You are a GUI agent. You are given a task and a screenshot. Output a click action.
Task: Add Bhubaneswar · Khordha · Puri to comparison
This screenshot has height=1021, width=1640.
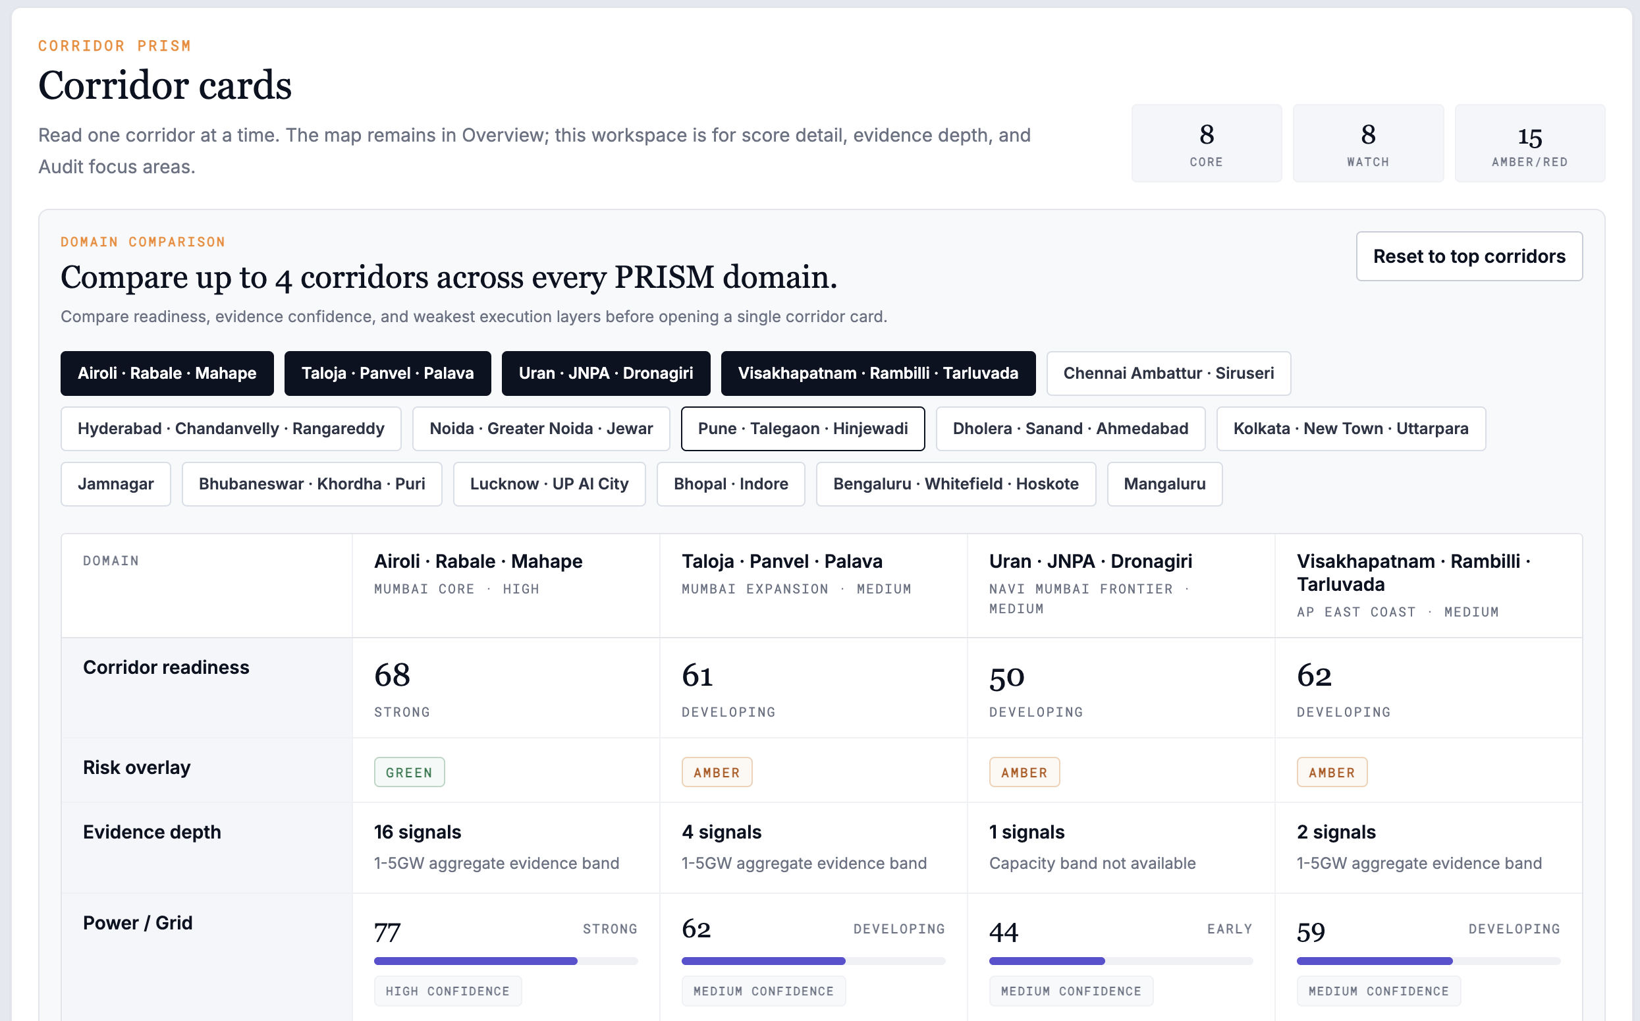(x=312, y=484)
